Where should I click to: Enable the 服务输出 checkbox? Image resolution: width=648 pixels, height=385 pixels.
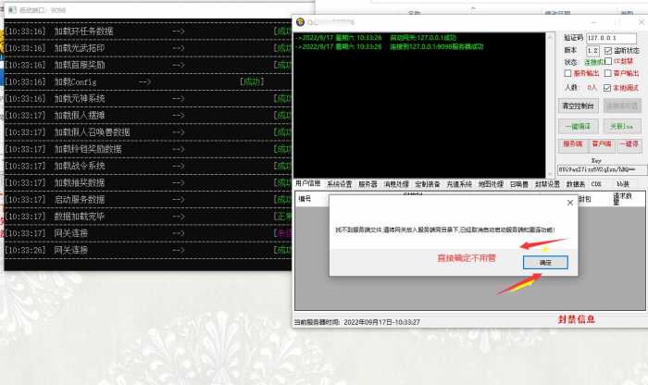point(568,73)
